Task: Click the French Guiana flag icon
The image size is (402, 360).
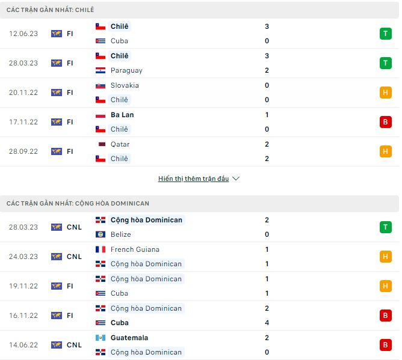Action: [x=101, y=249]
